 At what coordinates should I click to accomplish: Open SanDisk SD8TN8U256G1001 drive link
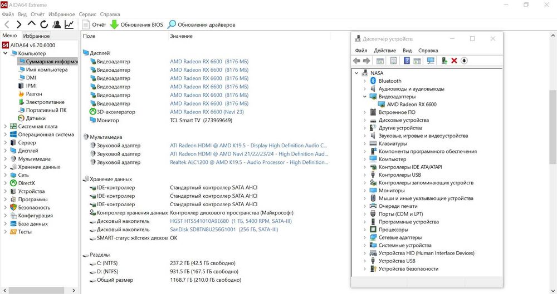224,230
